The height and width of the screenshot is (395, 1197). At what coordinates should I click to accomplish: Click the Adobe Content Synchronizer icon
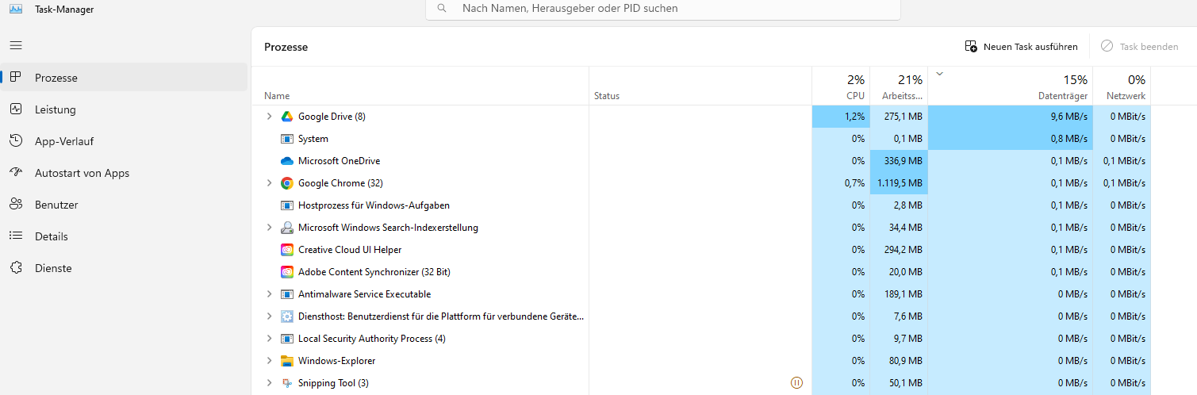pyautogui.click(x=287, y=272)
